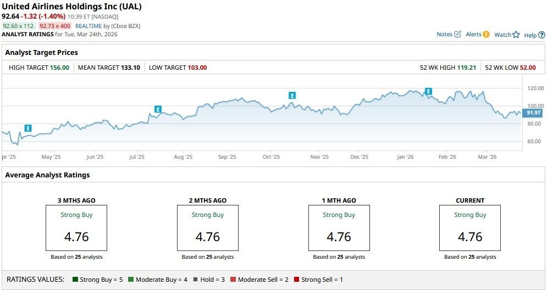Open the Help link
The image size is (547, 290).
pos(531,35)
